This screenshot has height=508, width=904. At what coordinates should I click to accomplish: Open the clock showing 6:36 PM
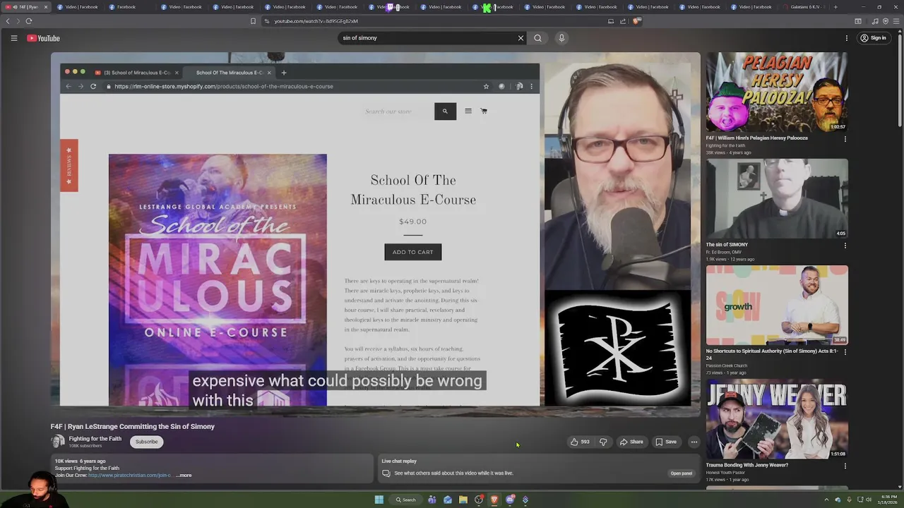[x=886, y=500]
